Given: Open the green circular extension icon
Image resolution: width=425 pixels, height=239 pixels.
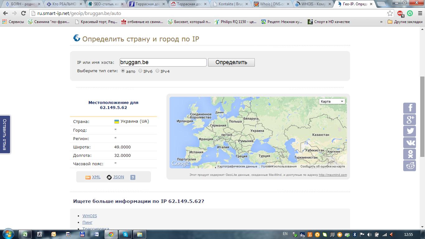Looking at the screenshot, I should [410, 13].
